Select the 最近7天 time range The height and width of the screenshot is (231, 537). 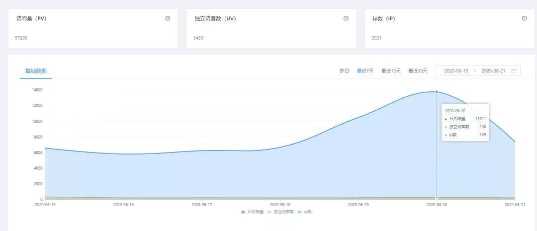(x=365, y=71)
